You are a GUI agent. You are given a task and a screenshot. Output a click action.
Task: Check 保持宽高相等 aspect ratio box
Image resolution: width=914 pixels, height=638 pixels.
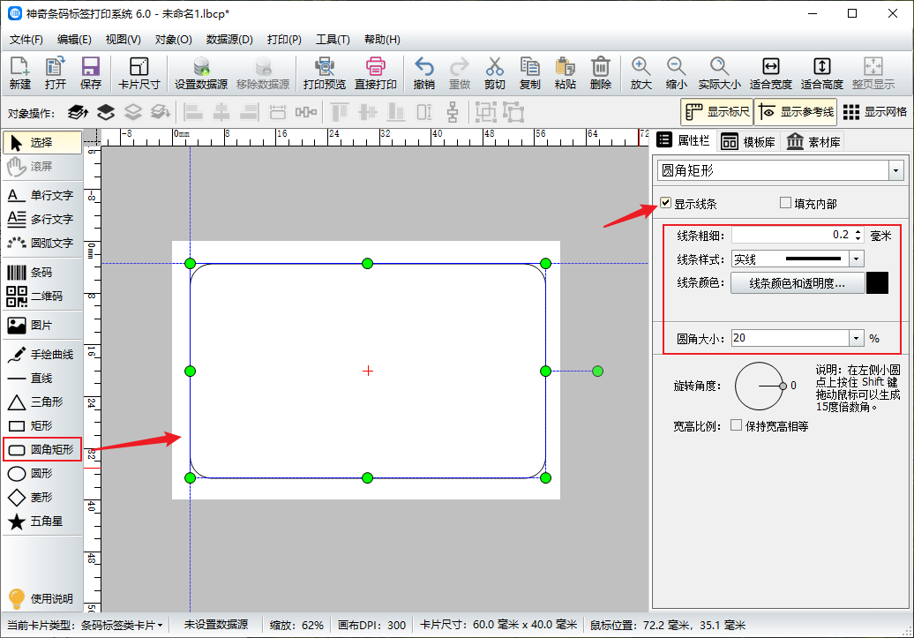tap(736, 425)
